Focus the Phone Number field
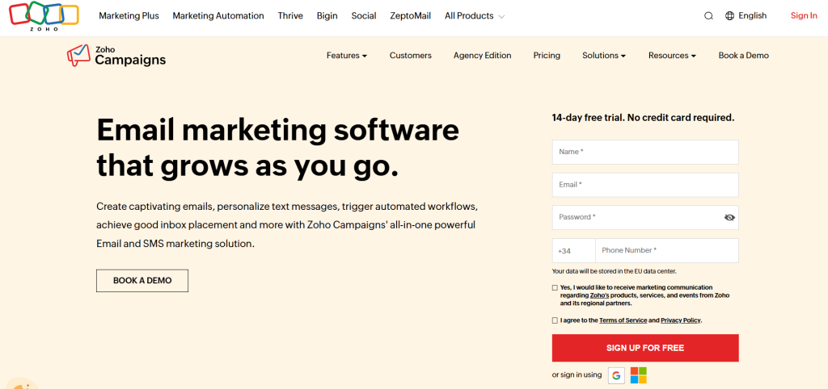This screenshot has height=389, width=828. (x=667, y=250)
